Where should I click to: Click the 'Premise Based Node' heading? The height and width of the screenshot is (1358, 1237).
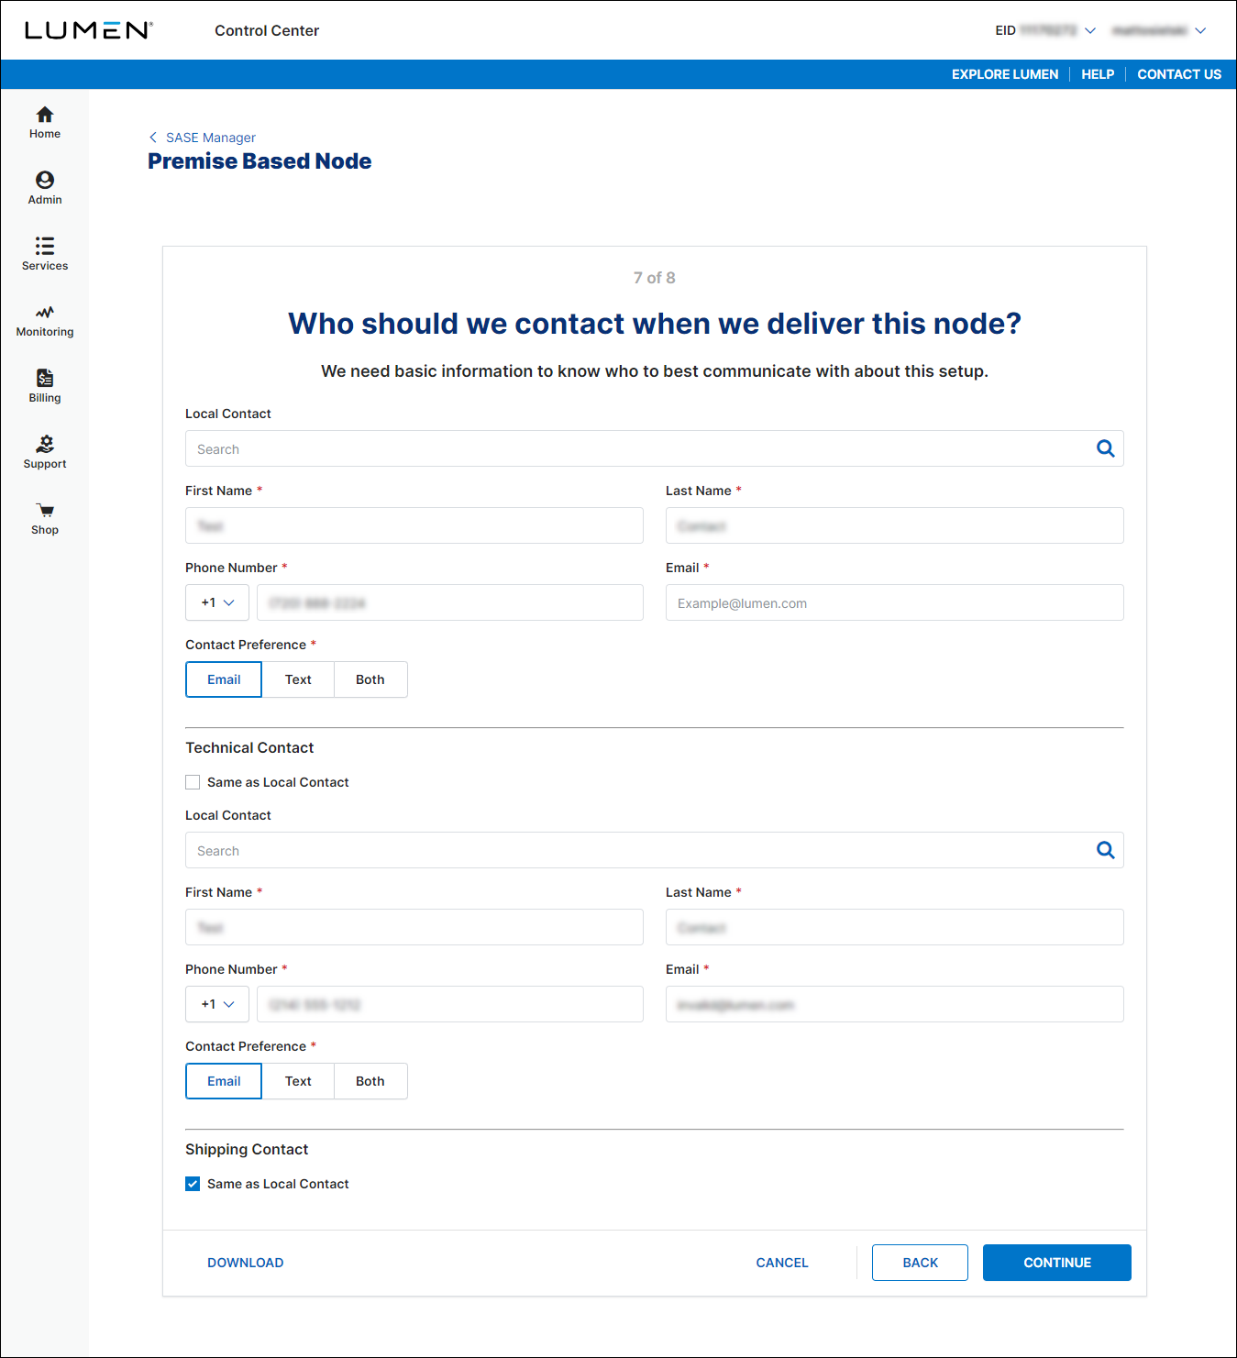pos(260,161)
